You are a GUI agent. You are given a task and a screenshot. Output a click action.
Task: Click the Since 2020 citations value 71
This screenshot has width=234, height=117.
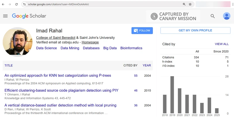[227, 57]
